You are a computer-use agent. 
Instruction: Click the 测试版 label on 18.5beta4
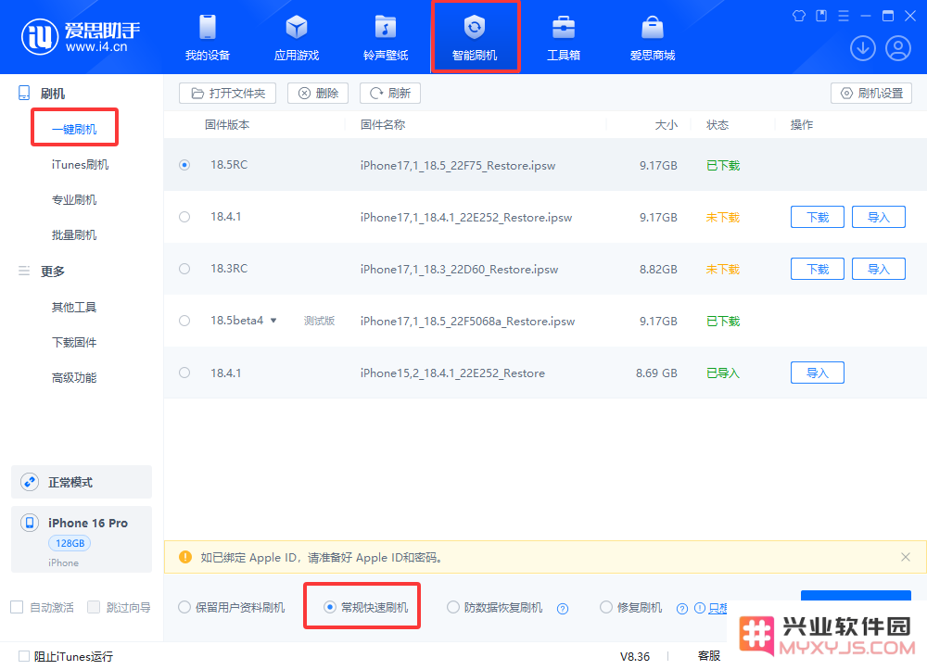(x=319, y=321)
